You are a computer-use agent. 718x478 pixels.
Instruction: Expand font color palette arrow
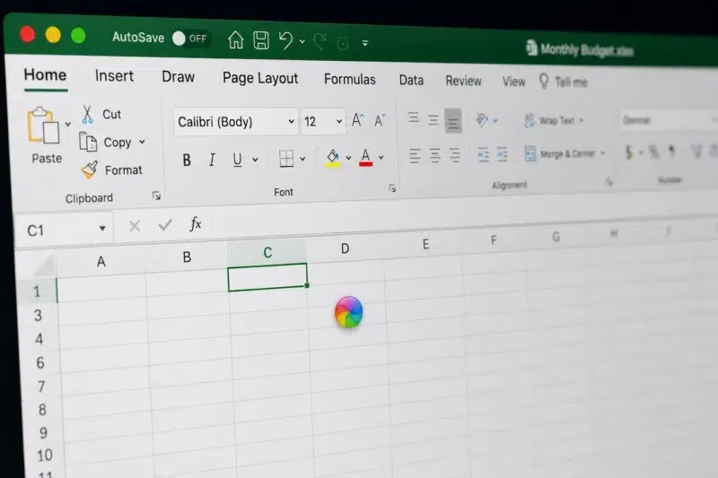click(x=381, y=157)
